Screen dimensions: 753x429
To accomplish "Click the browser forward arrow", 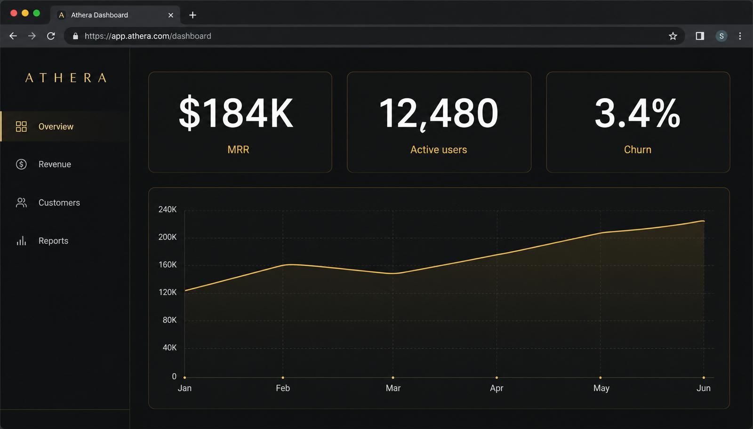I will [32, 36].
